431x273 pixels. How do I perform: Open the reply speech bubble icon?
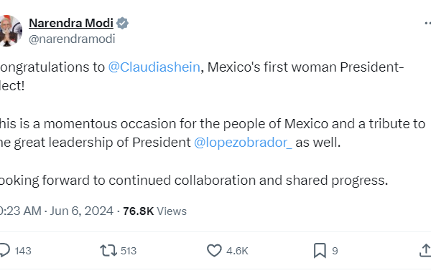coord(5,251)
